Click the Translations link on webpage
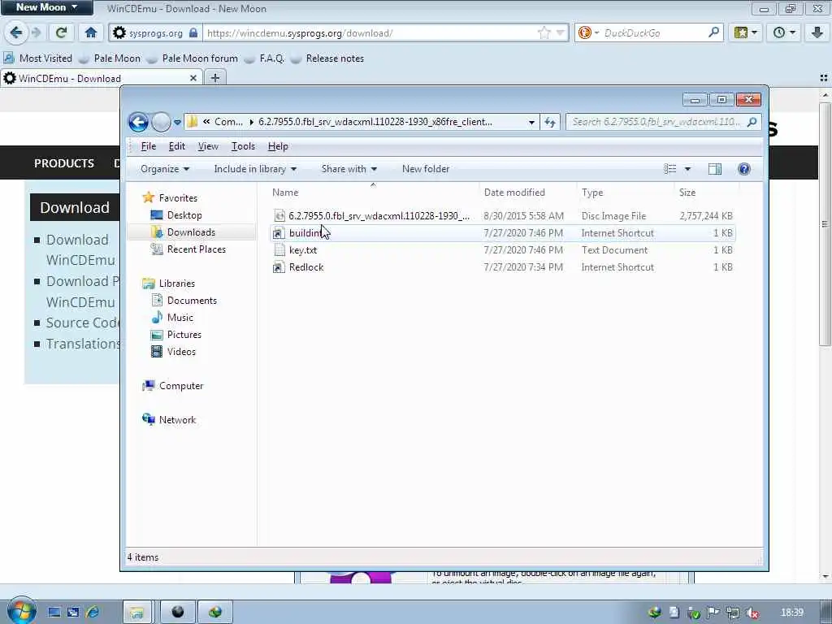Screen dimensions: 832x624 pyautogui.click(x=83, y=344)
